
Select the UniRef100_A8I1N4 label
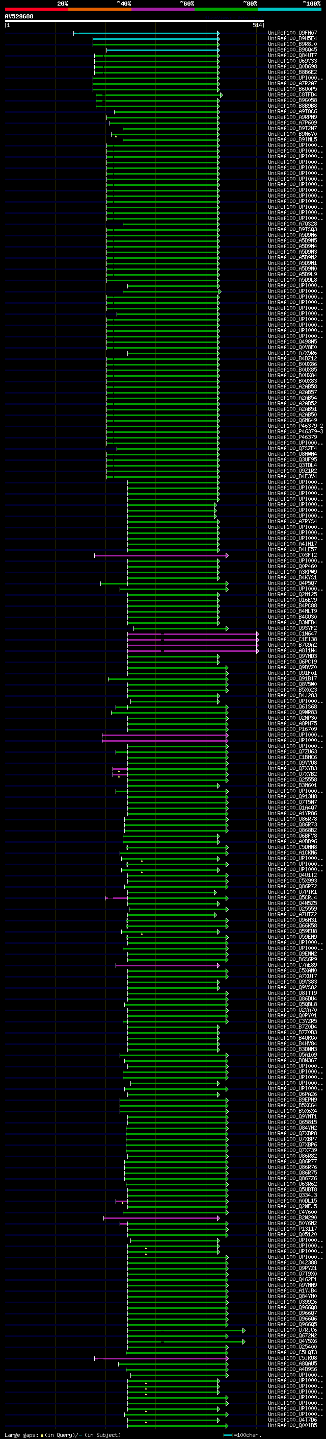click(x=292, y=651)
